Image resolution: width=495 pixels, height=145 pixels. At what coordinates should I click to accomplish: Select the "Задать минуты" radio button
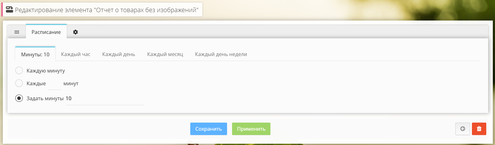pyautogui.click(x=19, y=98)
